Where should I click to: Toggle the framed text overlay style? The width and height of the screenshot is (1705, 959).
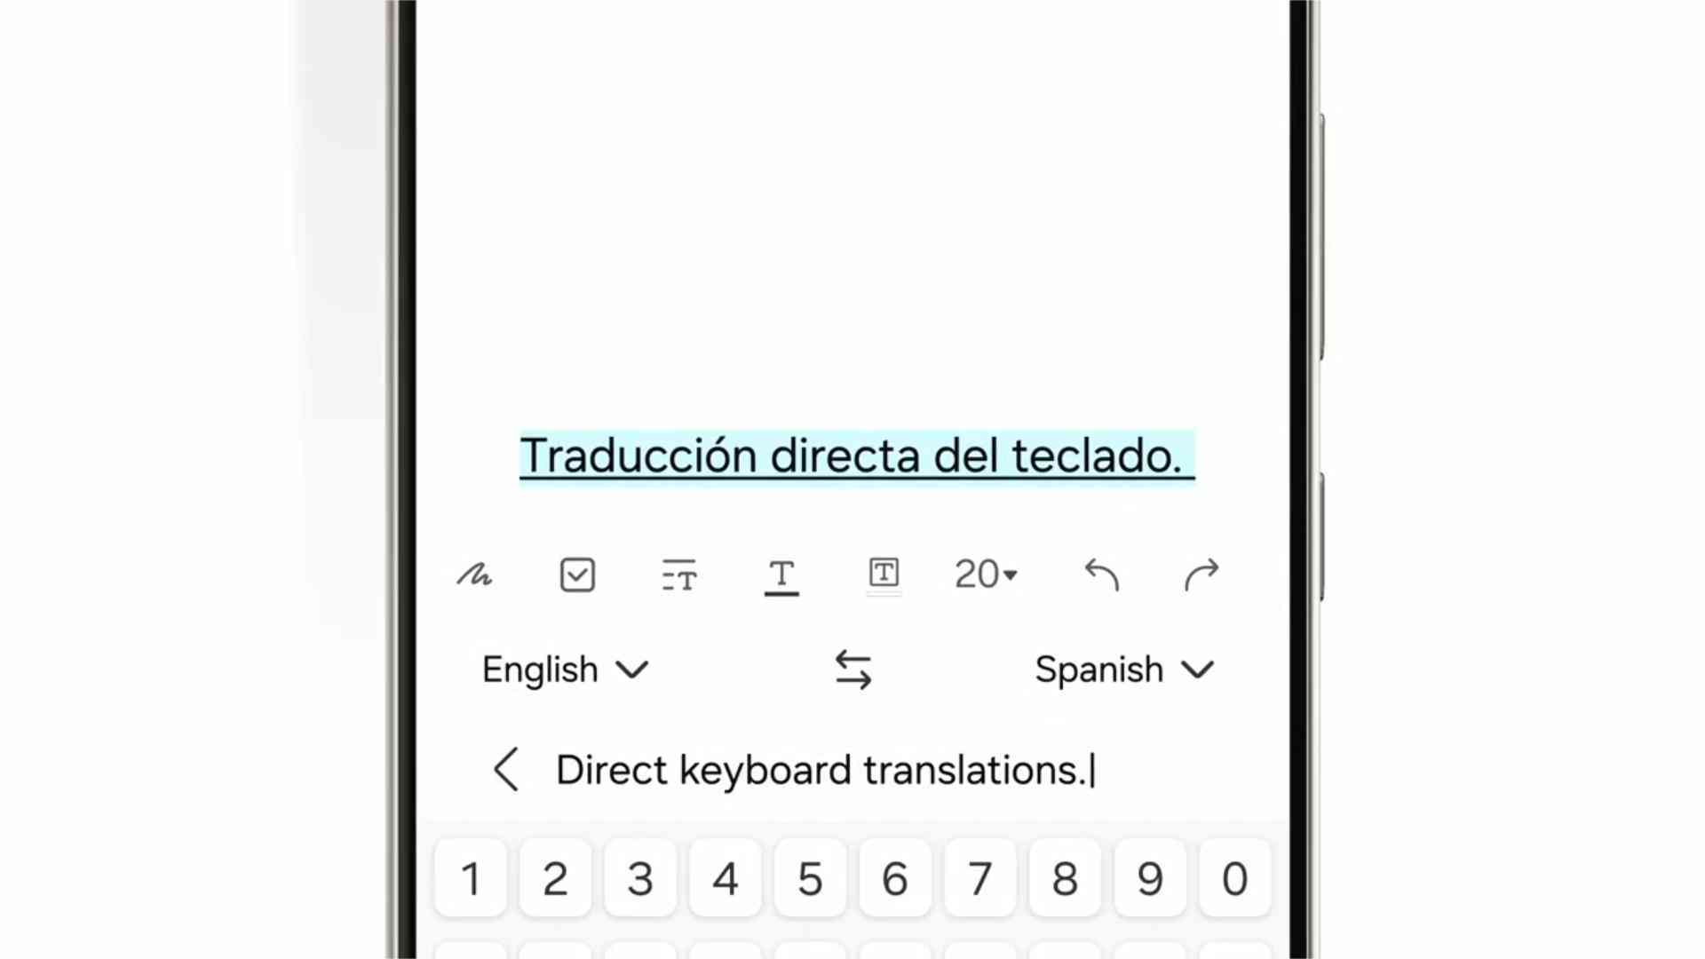coord(883,575)
